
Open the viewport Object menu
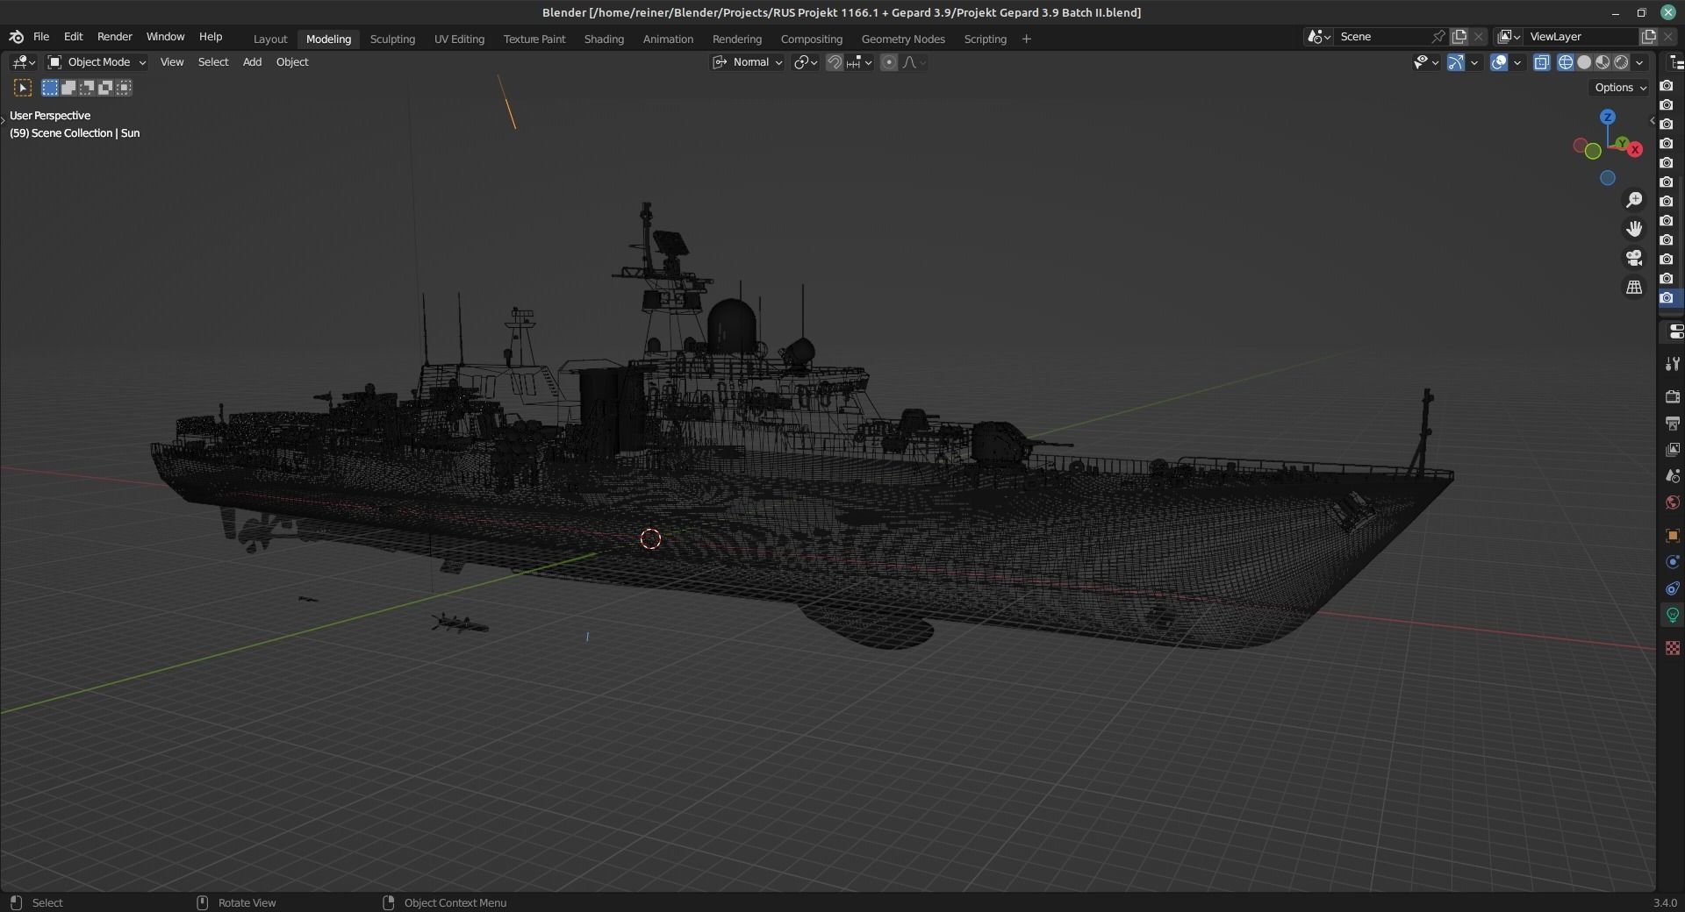pos(292,62)
